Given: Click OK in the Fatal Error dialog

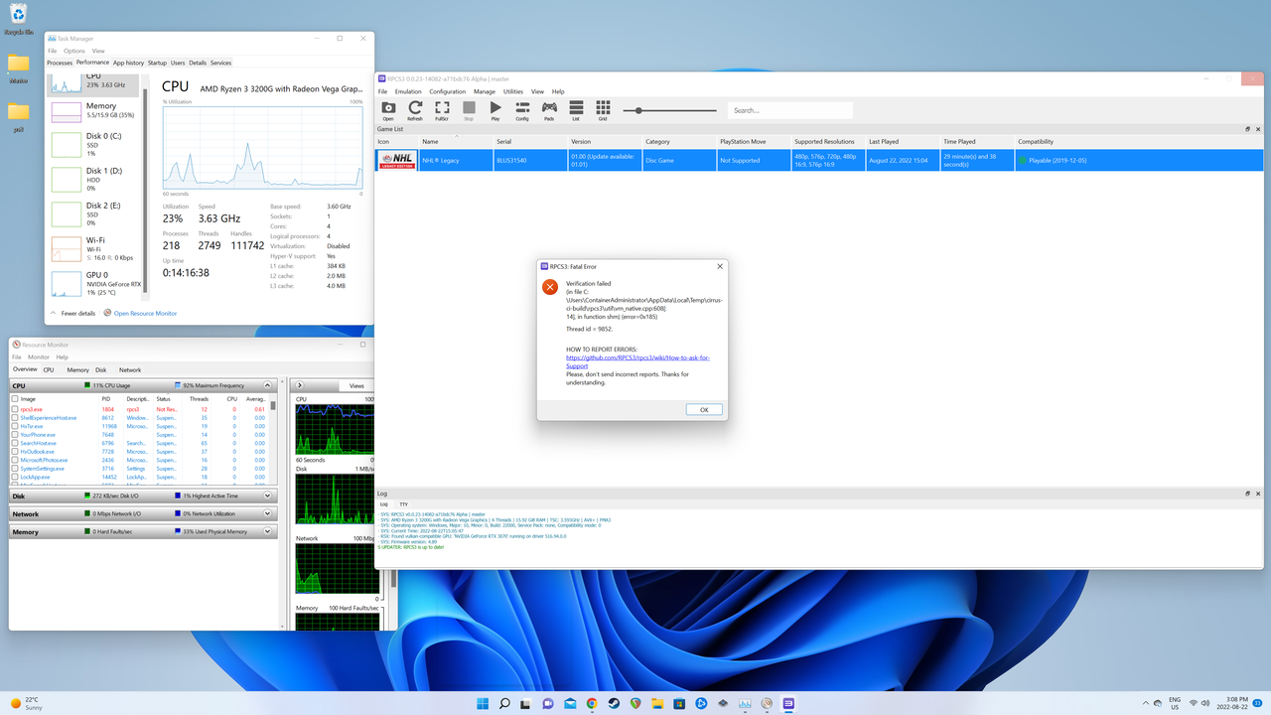Looking at the screenshot, I should click(x=704, y=409).
